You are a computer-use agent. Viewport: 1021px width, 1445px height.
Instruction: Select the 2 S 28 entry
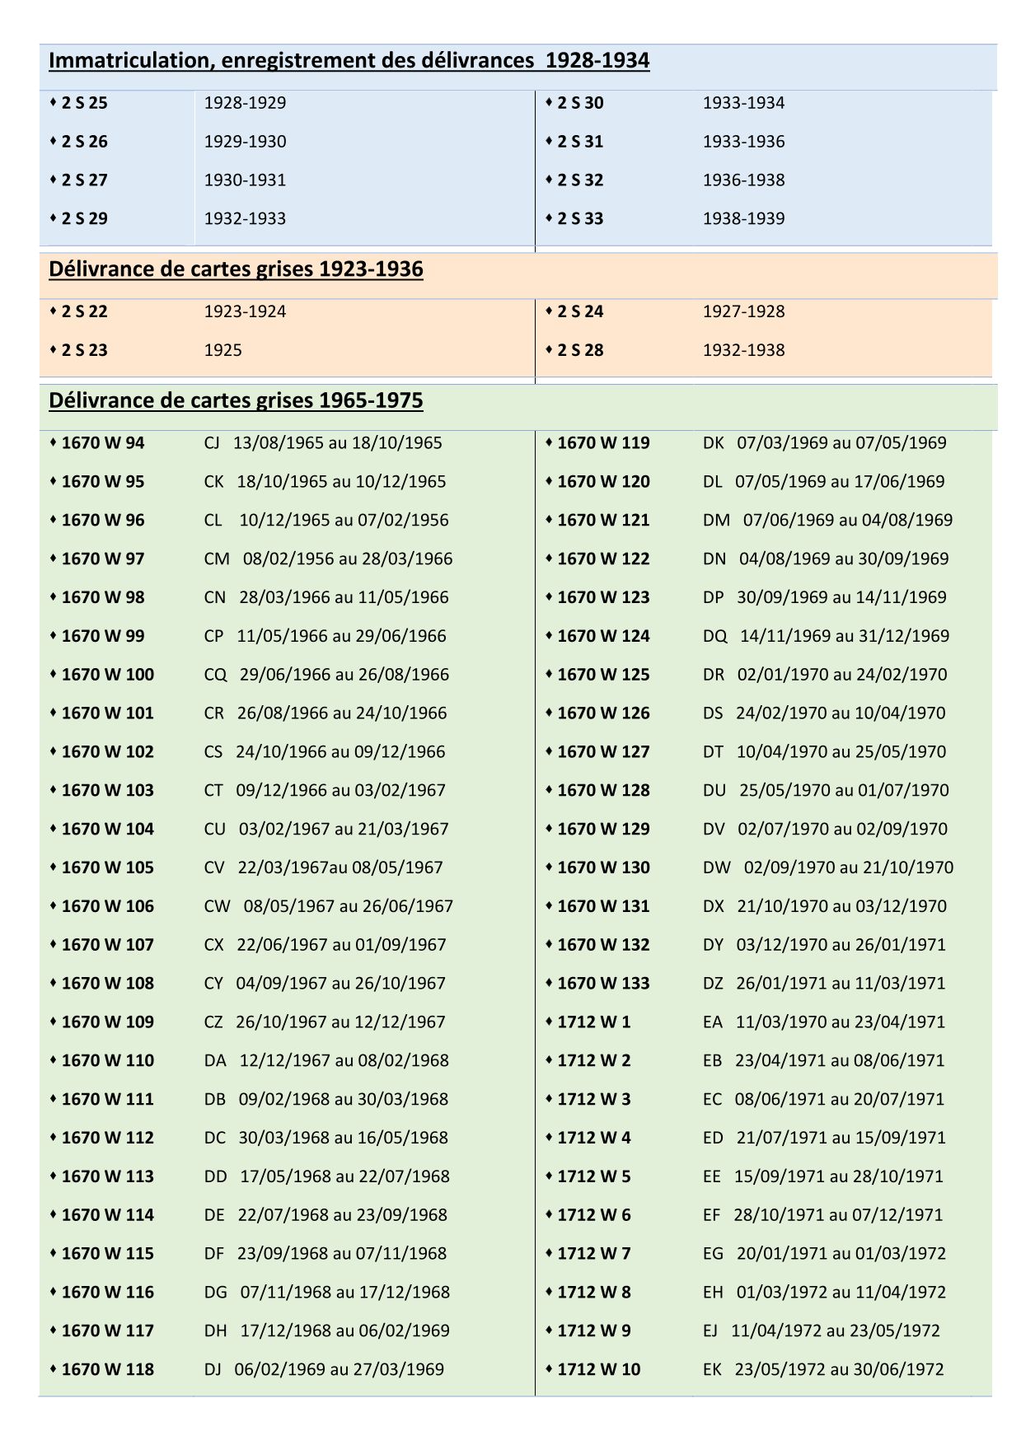click(580, 350)
